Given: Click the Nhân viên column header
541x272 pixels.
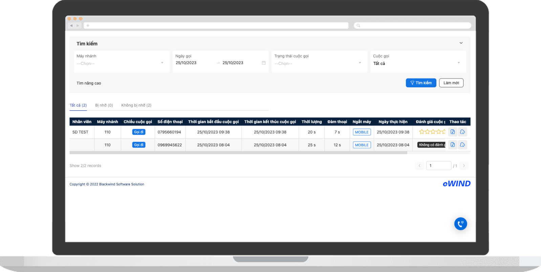Looking at the screenshot, I should tap(82, 122).
